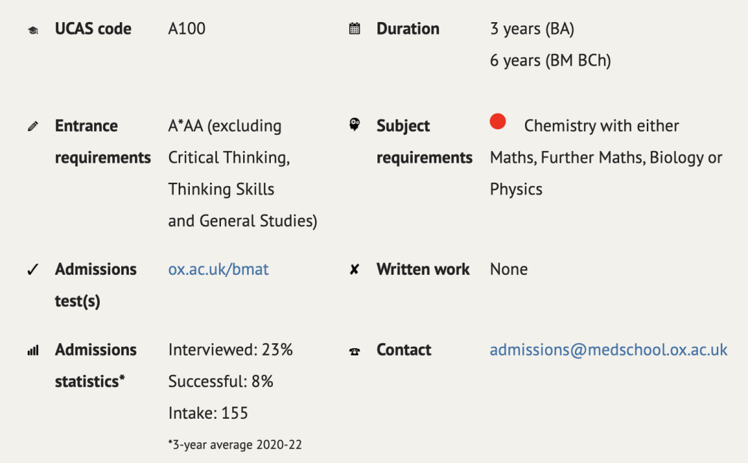
Task: Click the head icon beside Subject requirements
Action: 355,125
